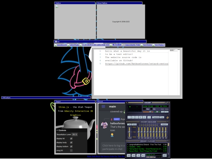
Task: Click line 1 text in editor
Action: (x=127, y=51)
